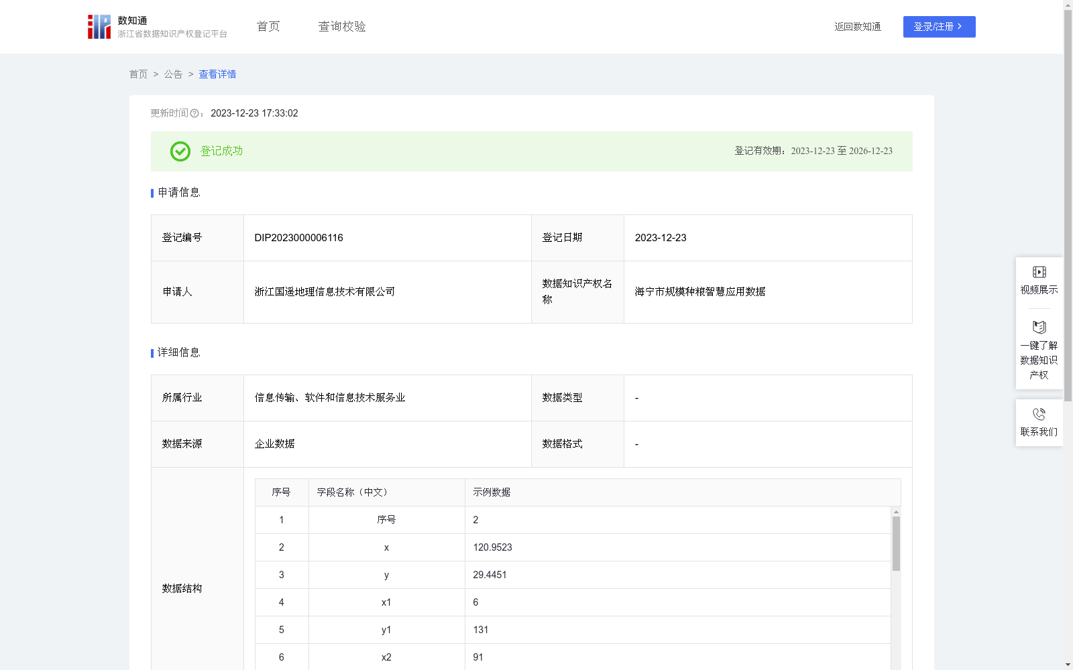The image size is (1073, 670).
Task: Click the name 海宁市规模种粮智慧应用数据
Action: pyautogui.click(x=700, y=292)
